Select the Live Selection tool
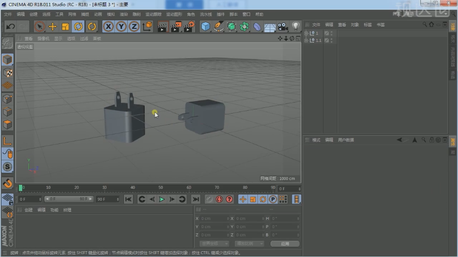 pyautogui.click(x=40, y=26)
